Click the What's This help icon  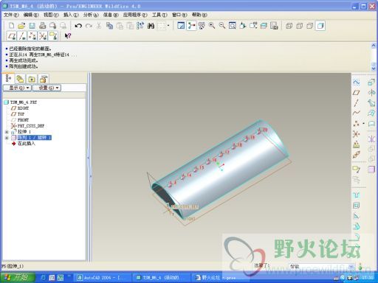[x=68, y=36]
